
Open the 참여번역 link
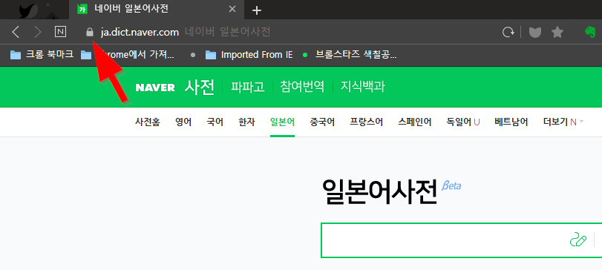pyautogui.click(x=302, y=87)
